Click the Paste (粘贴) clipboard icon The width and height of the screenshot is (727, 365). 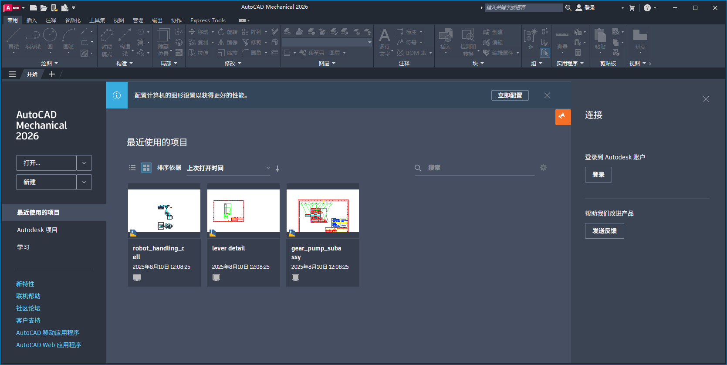600,39
